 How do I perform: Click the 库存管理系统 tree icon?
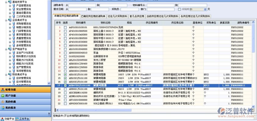(x=14, y=35)
